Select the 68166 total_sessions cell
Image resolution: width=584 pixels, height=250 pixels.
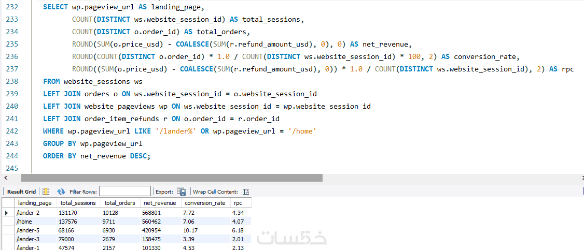tap(79, 229)
